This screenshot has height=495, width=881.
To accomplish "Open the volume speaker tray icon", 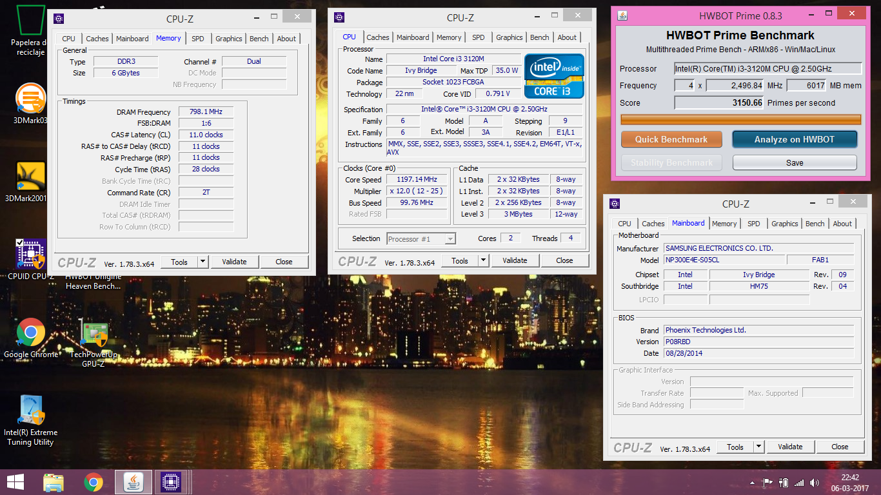I will (815, 483).
